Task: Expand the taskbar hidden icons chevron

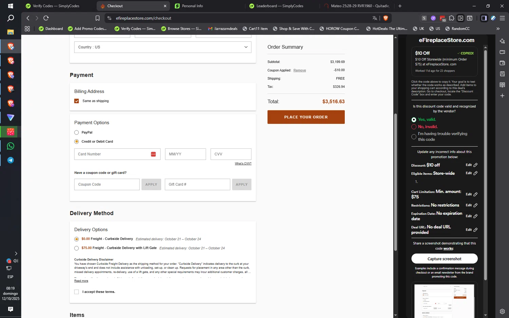Action: pyautogui.click(x=16, y=254)
